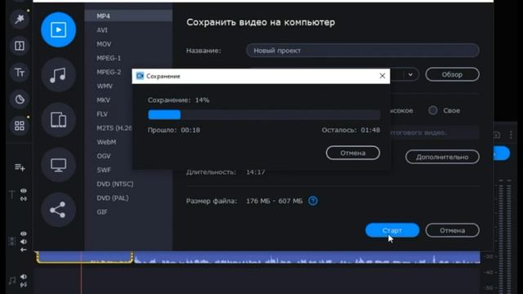
Task: Select the Свое quality radio button
Action: (433, 110)
